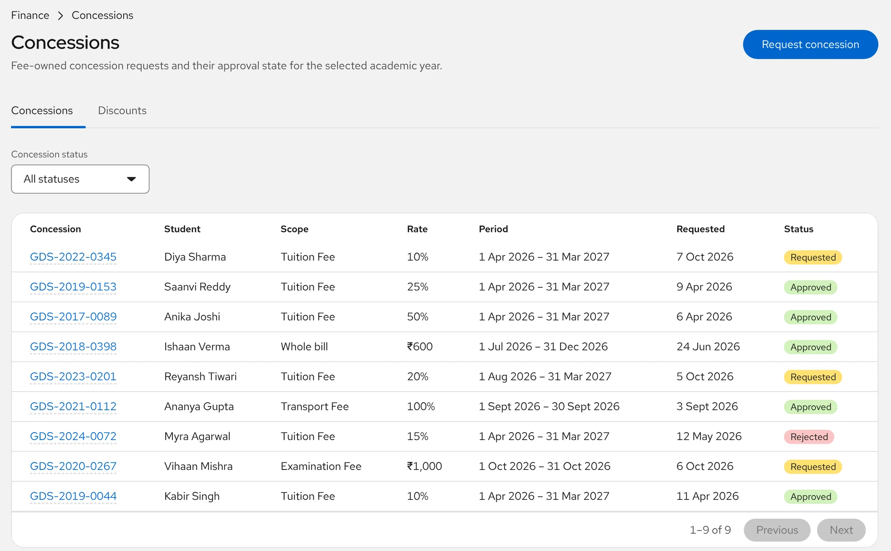Screen dimensions: 891x551
Task: Open concession GDS-2017-0089
Action: tap(73, 317)
